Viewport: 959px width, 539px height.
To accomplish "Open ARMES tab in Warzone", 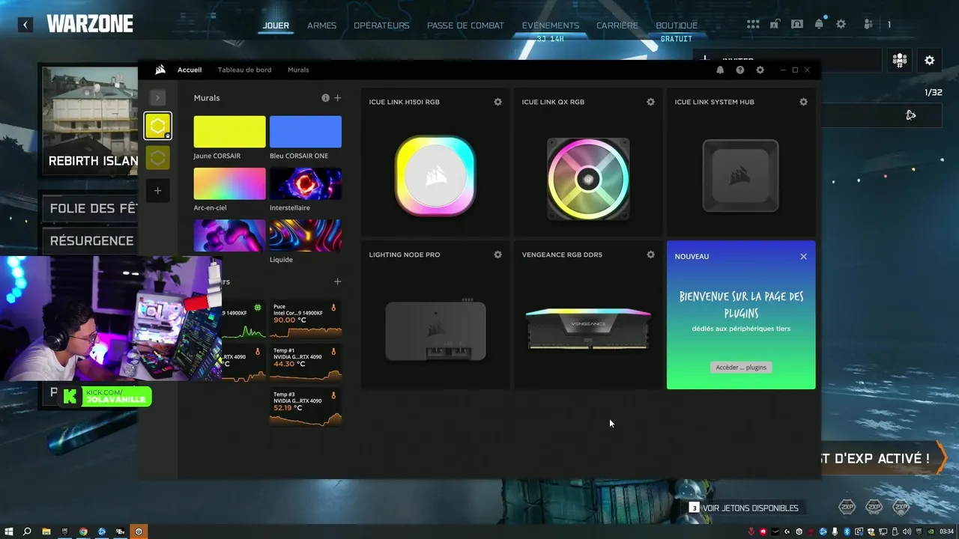I will point(321,25).
